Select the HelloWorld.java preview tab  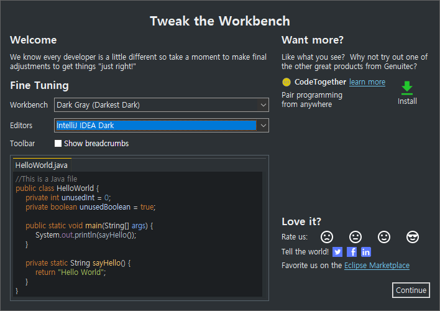click(x=41, y=165)
